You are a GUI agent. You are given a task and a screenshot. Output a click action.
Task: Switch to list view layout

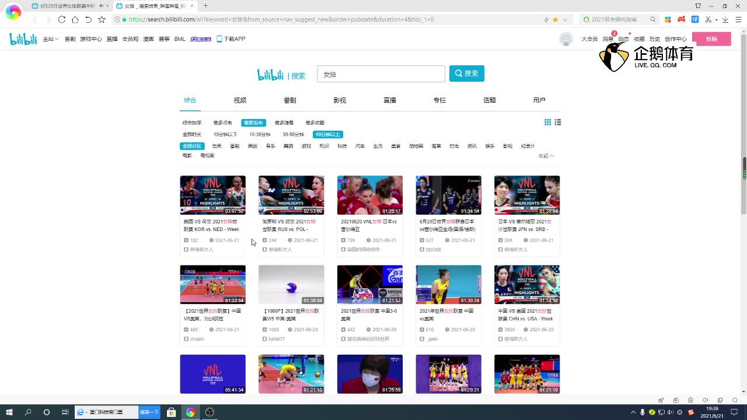point(558,123)
